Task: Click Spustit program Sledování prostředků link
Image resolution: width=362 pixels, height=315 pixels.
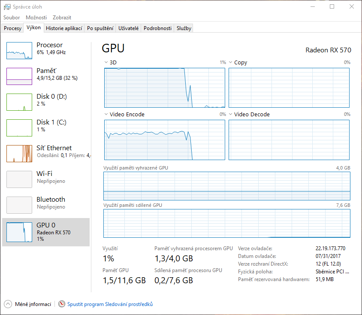Action: (x=110, y=304)
